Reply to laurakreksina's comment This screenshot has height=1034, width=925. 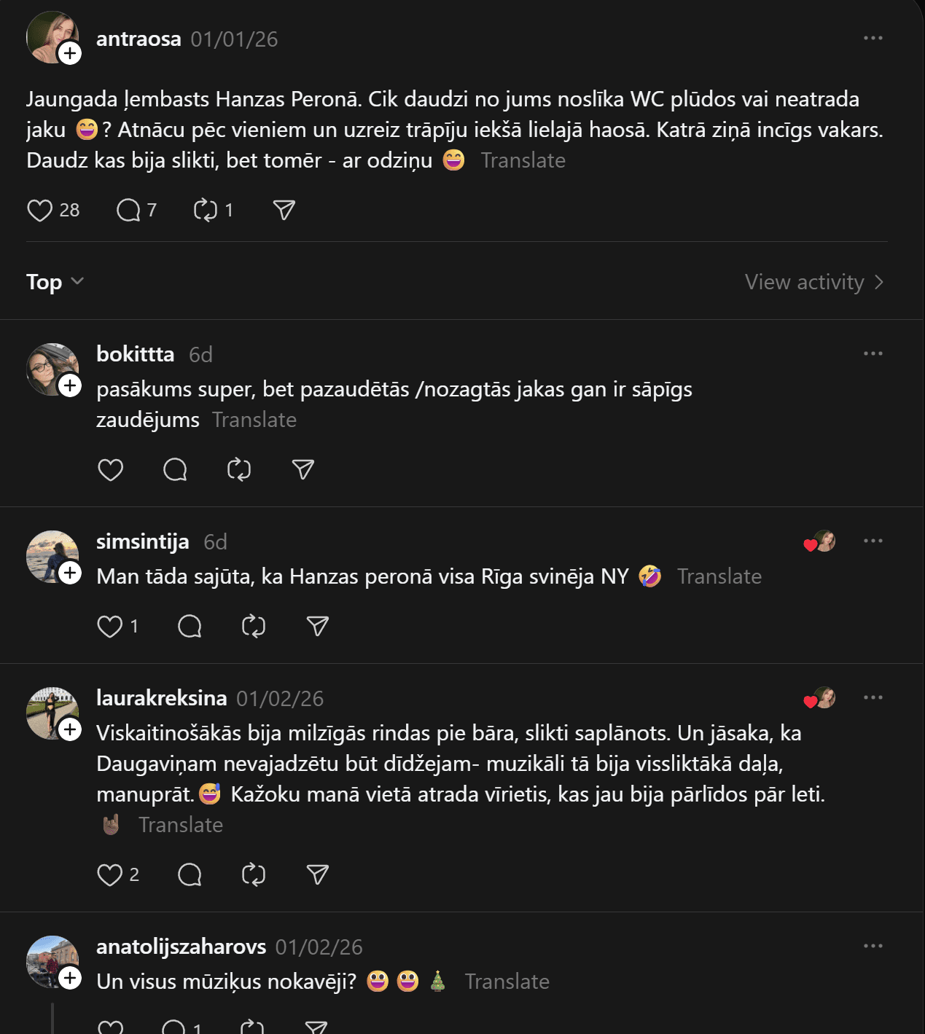tap(190, 874)
